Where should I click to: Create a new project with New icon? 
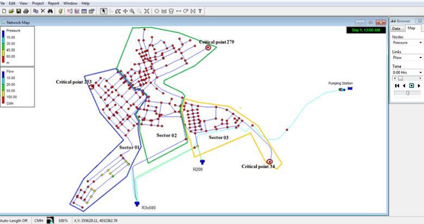pos(4,11)
